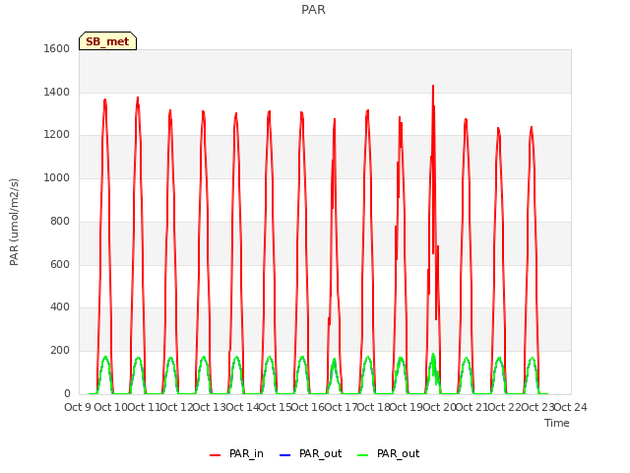The image size is (630, 473).
Task: Click the 800 y-axis tick label
Action: pos(60,221)
